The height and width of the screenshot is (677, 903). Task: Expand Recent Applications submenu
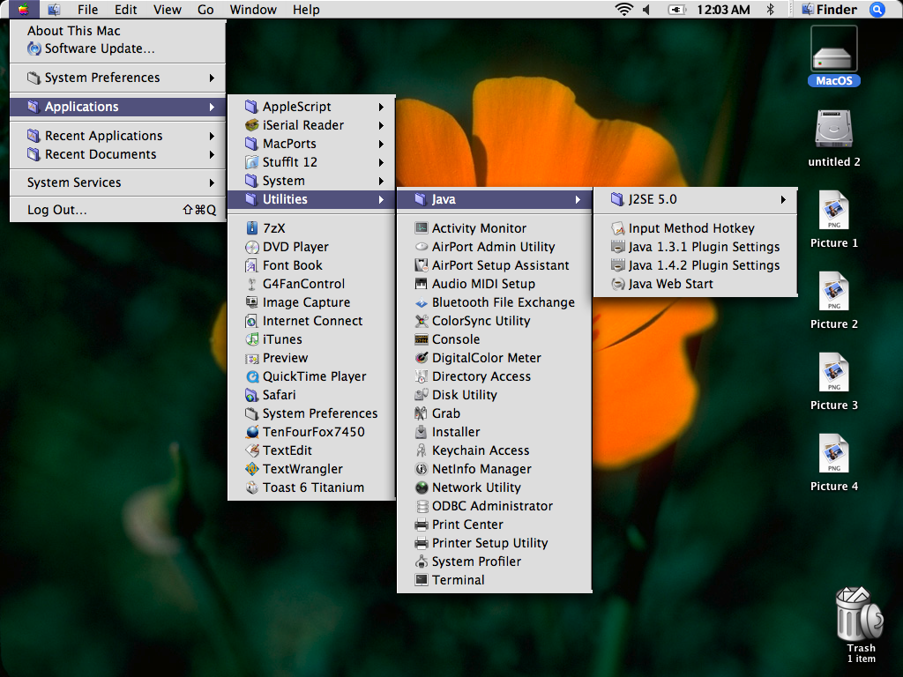117,135
